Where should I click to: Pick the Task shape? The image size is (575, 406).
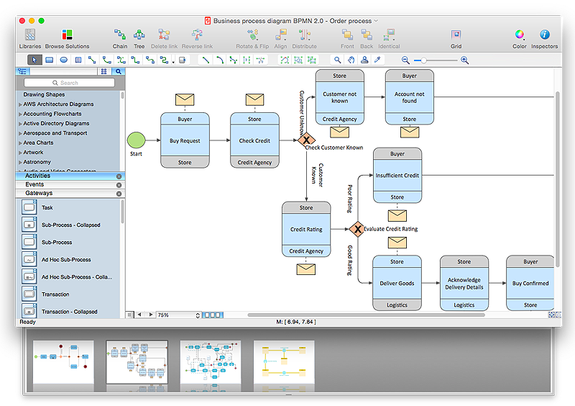[x=29, y=207]
